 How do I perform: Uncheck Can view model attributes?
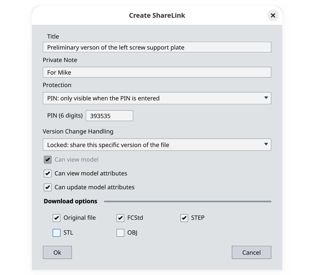(x=48, y=173)
